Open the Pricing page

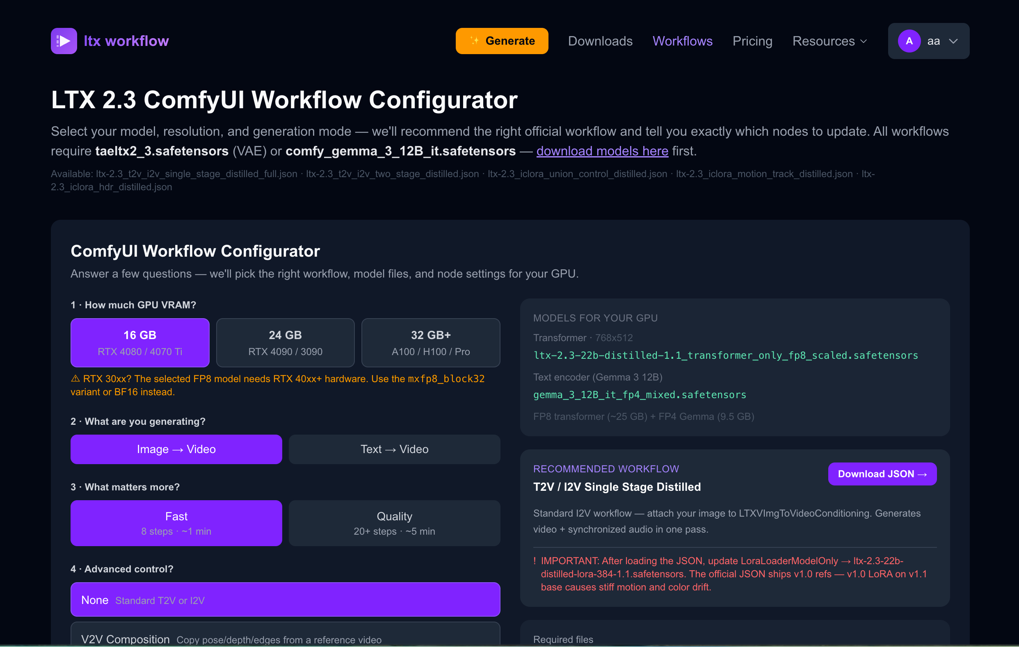(x=752, y=41)
